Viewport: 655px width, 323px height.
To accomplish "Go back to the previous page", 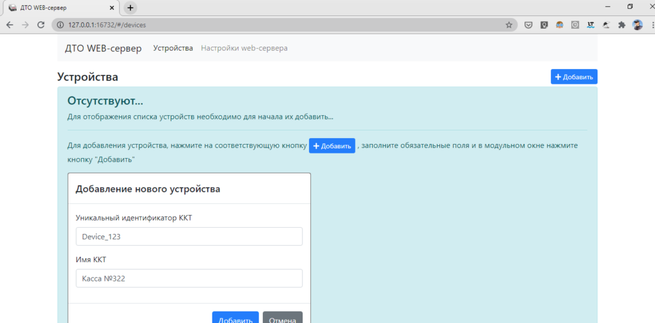I will 10,25.
